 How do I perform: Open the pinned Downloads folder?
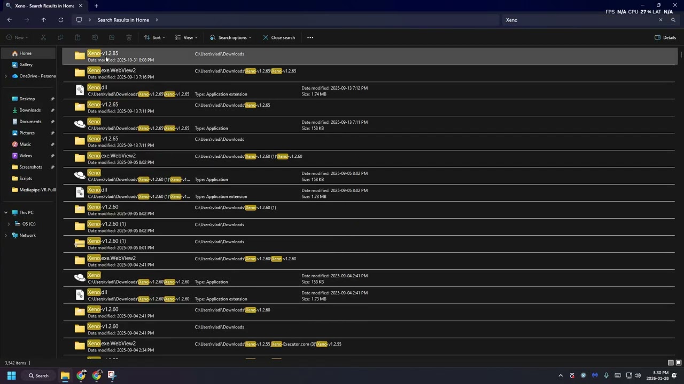[x=30, y=110]
